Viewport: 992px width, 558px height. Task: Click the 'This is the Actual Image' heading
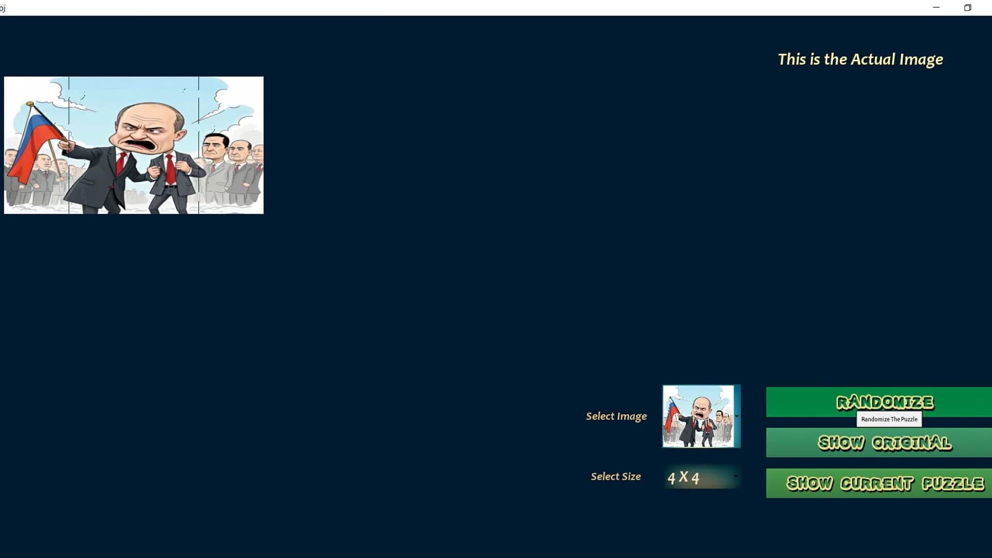click(x=860, y=59)
